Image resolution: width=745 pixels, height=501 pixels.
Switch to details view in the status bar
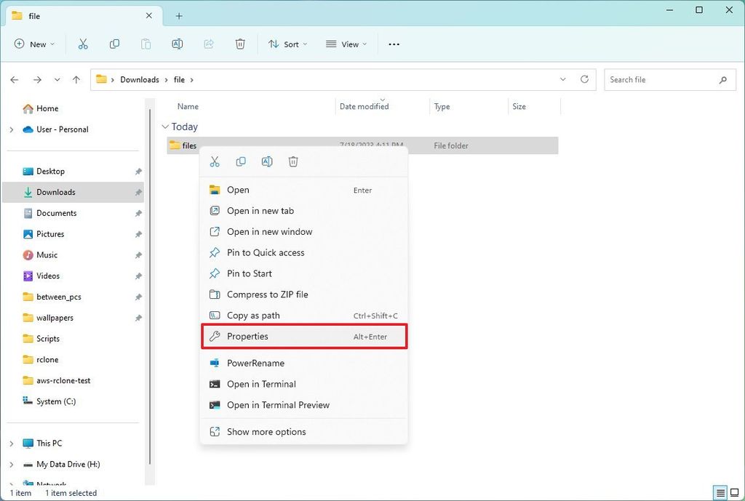(720, 493)
